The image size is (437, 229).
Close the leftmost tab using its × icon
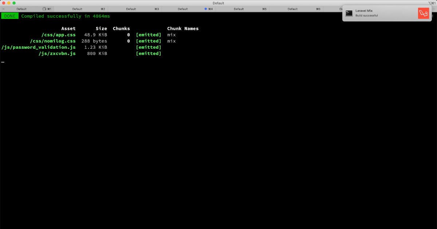point(4,8)
